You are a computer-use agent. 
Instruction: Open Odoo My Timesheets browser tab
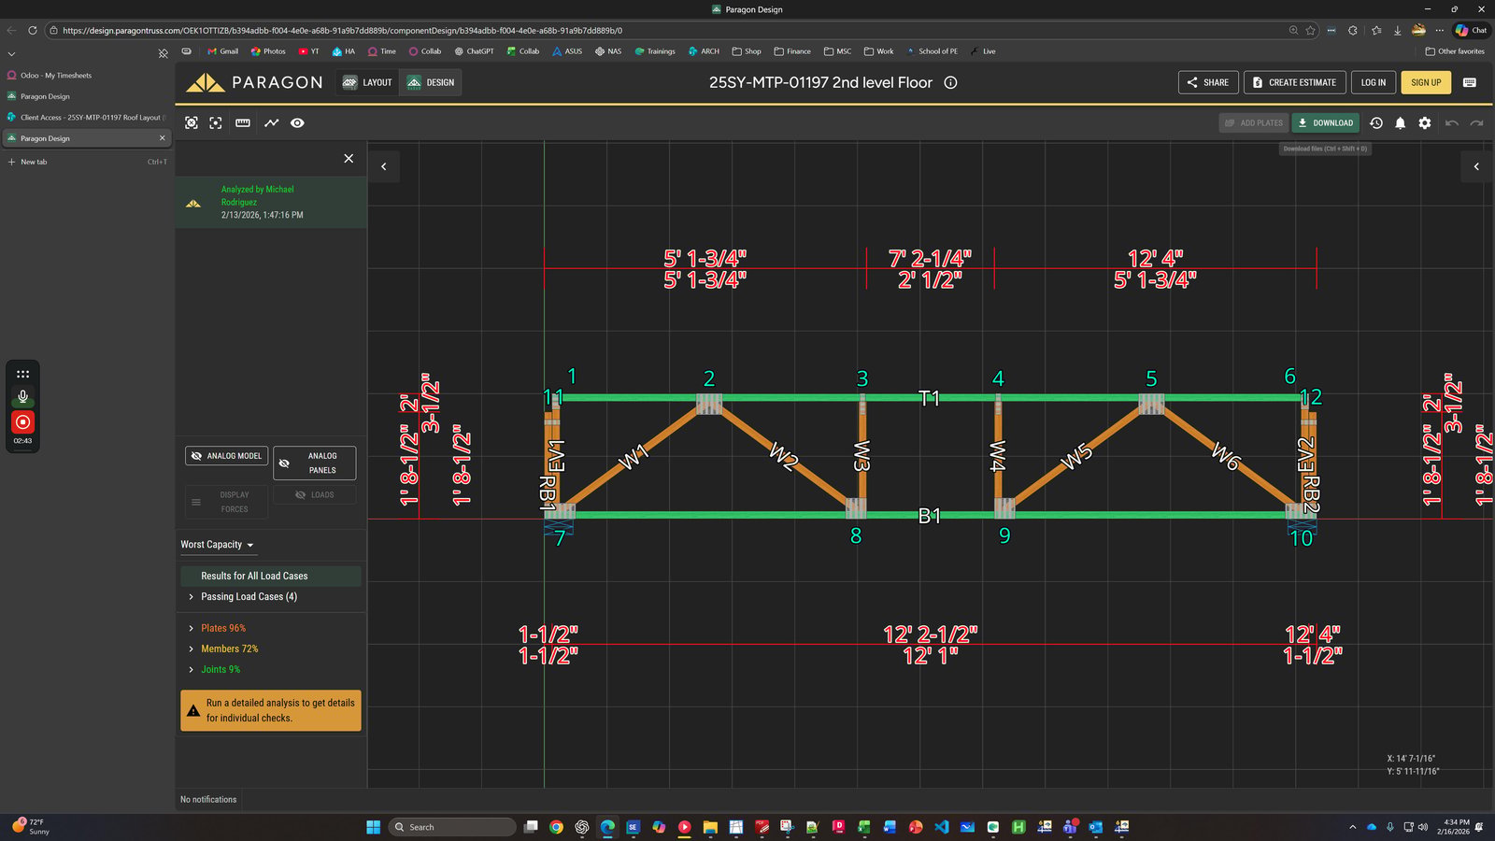[86, 76]
